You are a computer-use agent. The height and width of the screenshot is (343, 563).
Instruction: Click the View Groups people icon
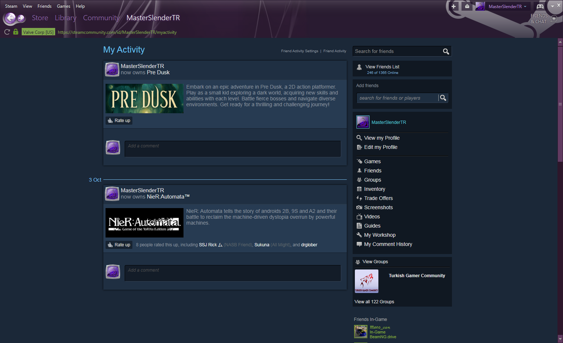(x=358, y=262)
